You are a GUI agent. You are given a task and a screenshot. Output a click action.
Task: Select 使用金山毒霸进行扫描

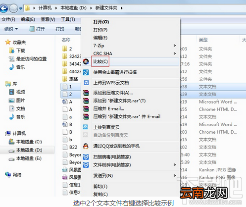click(115, 72)
